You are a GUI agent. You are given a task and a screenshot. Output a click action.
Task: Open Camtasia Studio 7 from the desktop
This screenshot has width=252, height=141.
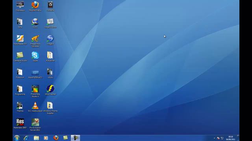[x=20, y=58]
